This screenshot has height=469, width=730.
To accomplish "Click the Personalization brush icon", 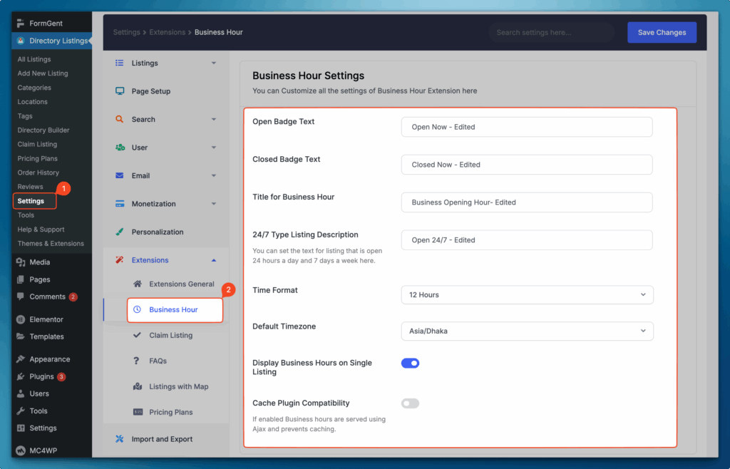I will click(119, 232).
